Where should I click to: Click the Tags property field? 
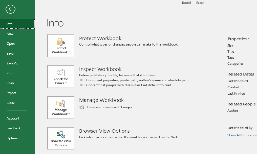pyautogui.click(x=231, y=57)
